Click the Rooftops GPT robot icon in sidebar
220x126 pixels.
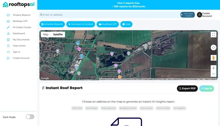pyautogui.click(x=8, y=21)
